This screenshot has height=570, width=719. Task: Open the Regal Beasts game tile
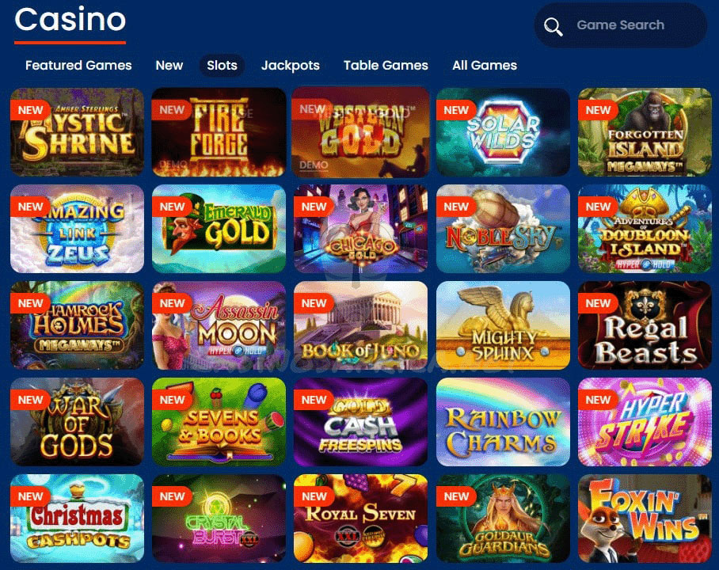click(645, 325)
